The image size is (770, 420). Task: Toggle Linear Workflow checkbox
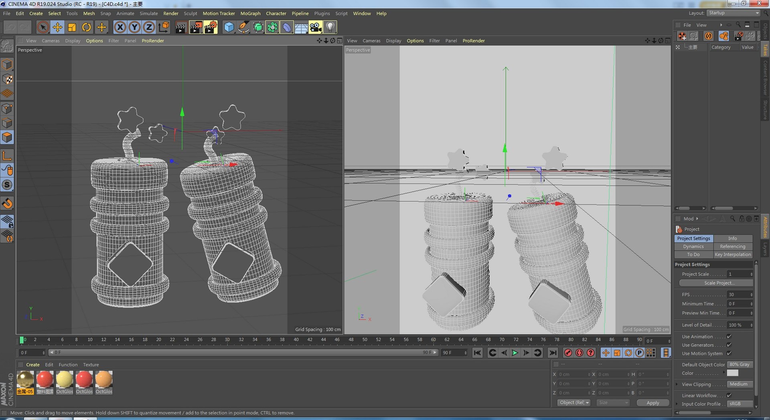point(729,396)
